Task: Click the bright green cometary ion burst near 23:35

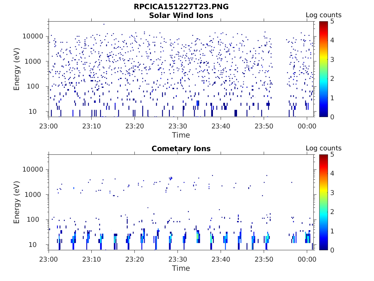Action: [198, 236]
